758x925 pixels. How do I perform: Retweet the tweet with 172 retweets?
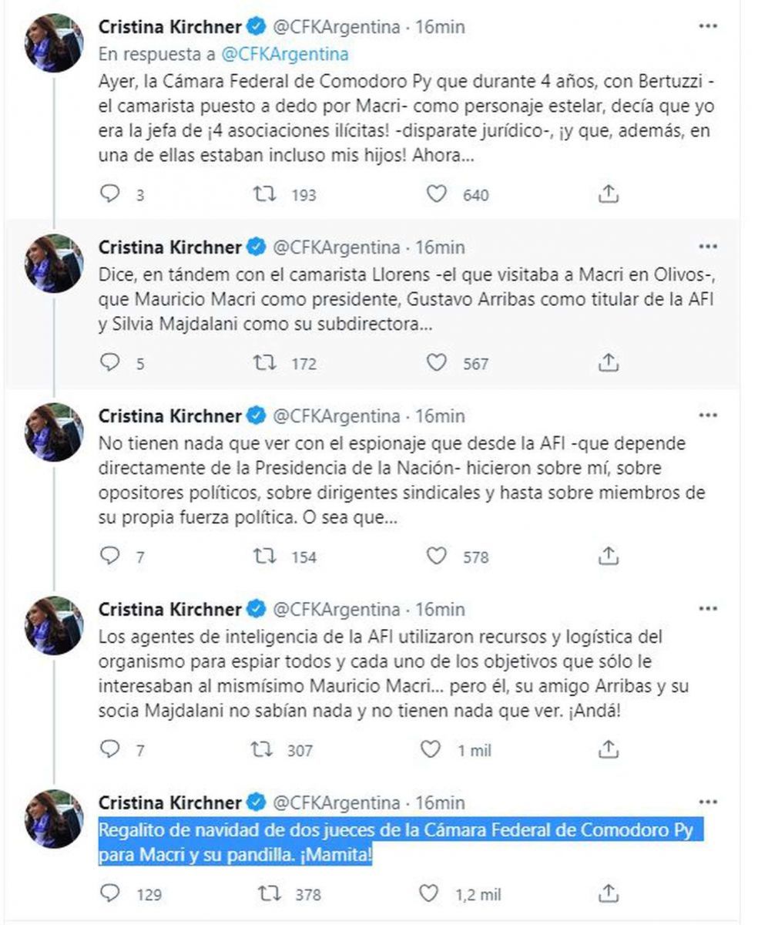tap(266, 362)
